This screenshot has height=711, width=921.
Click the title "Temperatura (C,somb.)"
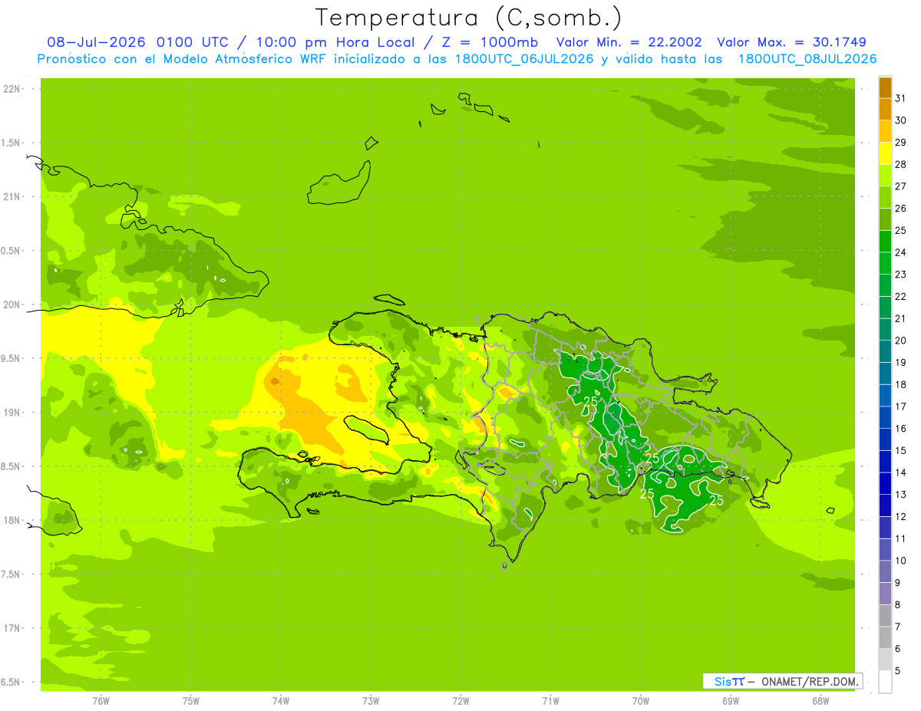[x=469, y=18]
